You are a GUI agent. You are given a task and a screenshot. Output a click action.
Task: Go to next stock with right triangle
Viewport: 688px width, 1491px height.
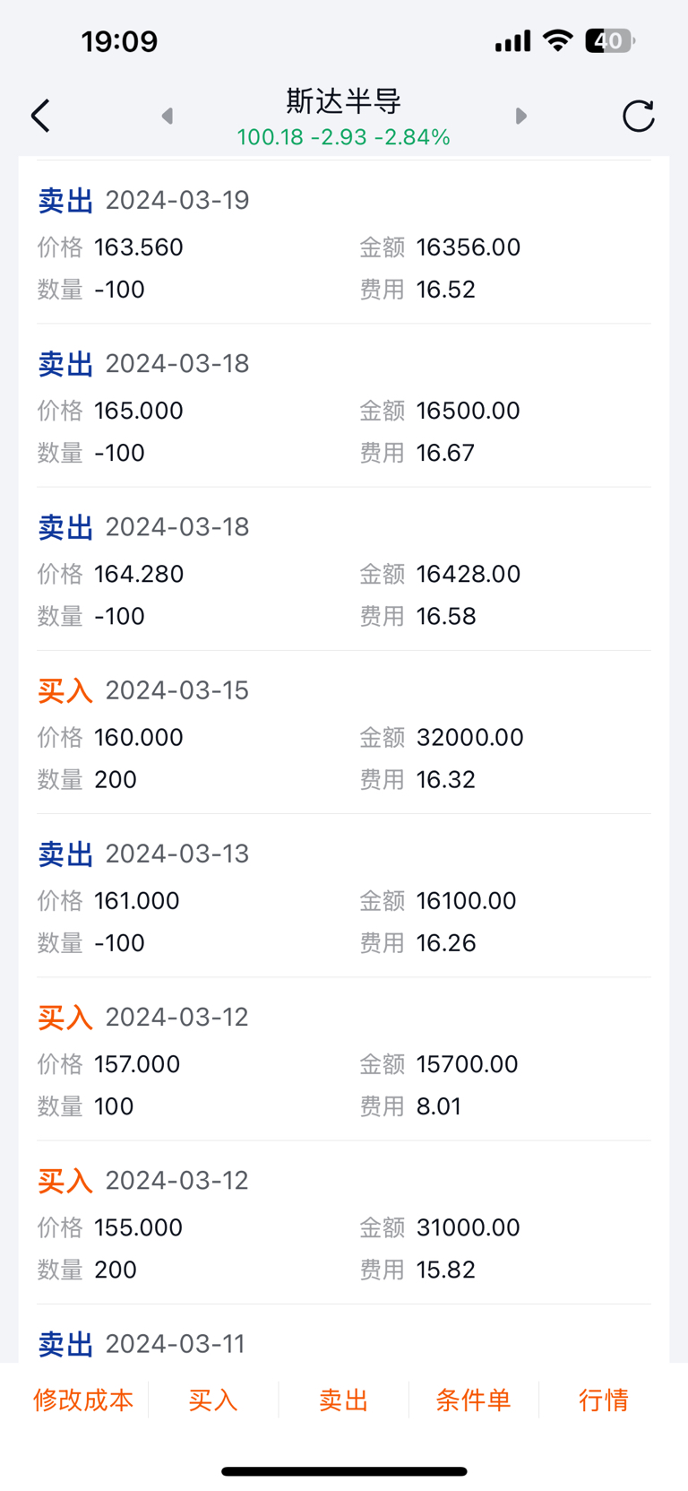click(x=521, y=116)
